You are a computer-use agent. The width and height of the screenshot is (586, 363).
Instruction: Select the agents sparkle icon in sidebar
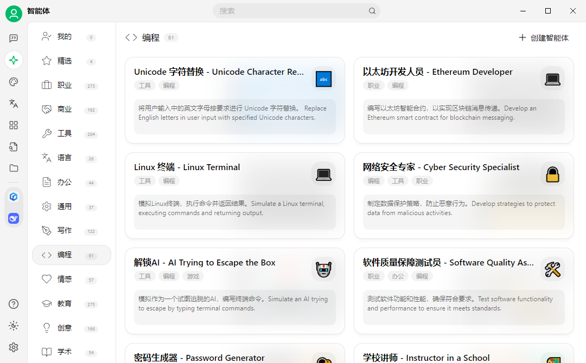pos(14,60)
